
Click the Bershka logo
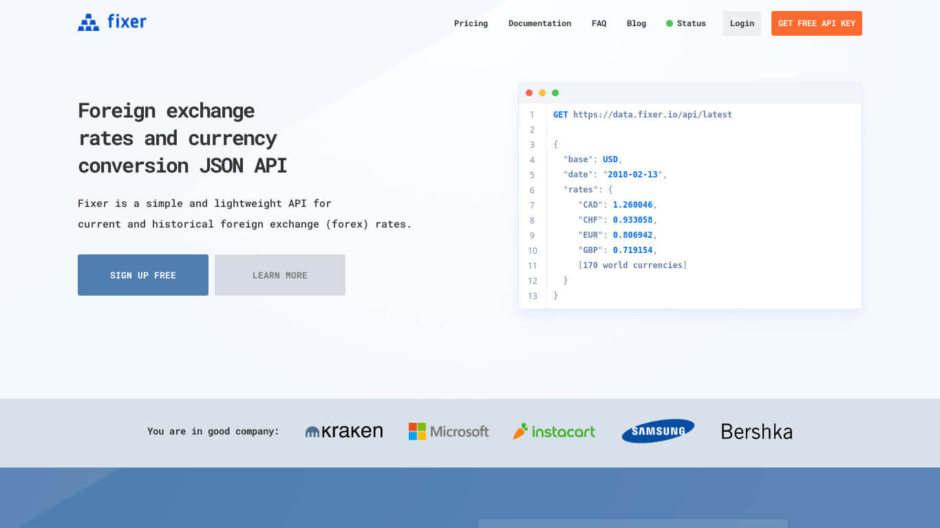click(x=756, y=432)
